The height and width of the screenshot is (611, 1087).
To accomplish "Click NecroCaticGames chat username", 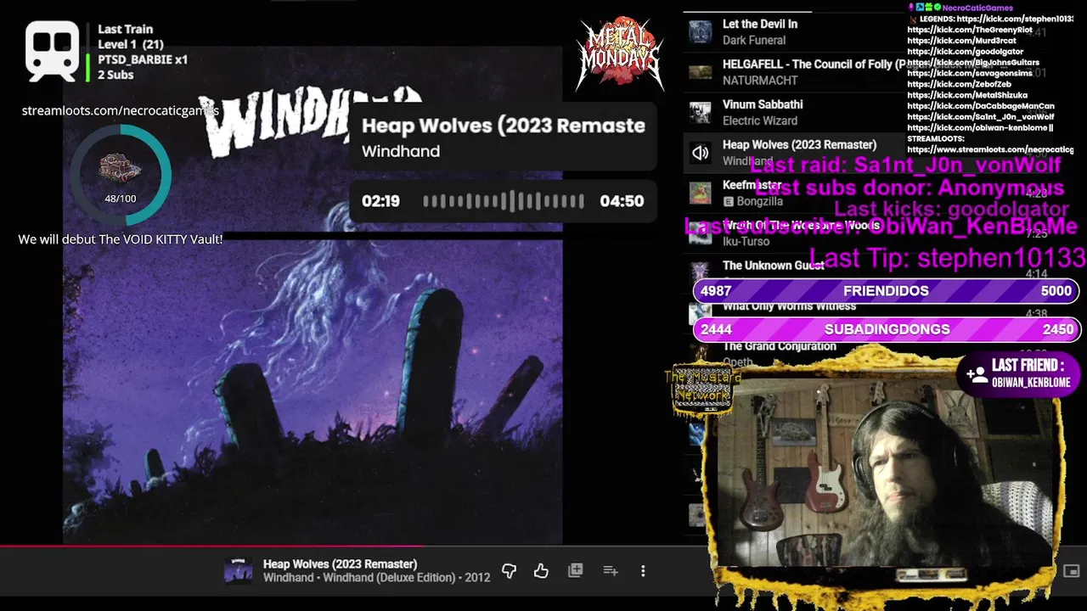I will click(977, 8).
